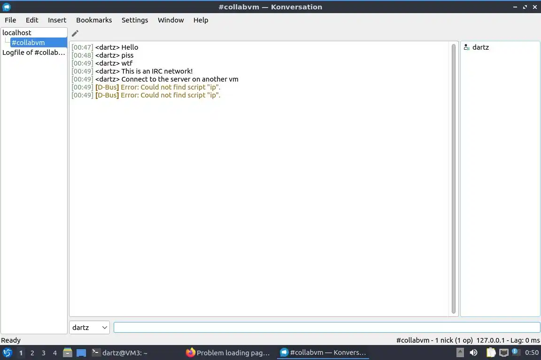
Task: Switch to virtual desktop 4
Action: click(x=55, y=353)
